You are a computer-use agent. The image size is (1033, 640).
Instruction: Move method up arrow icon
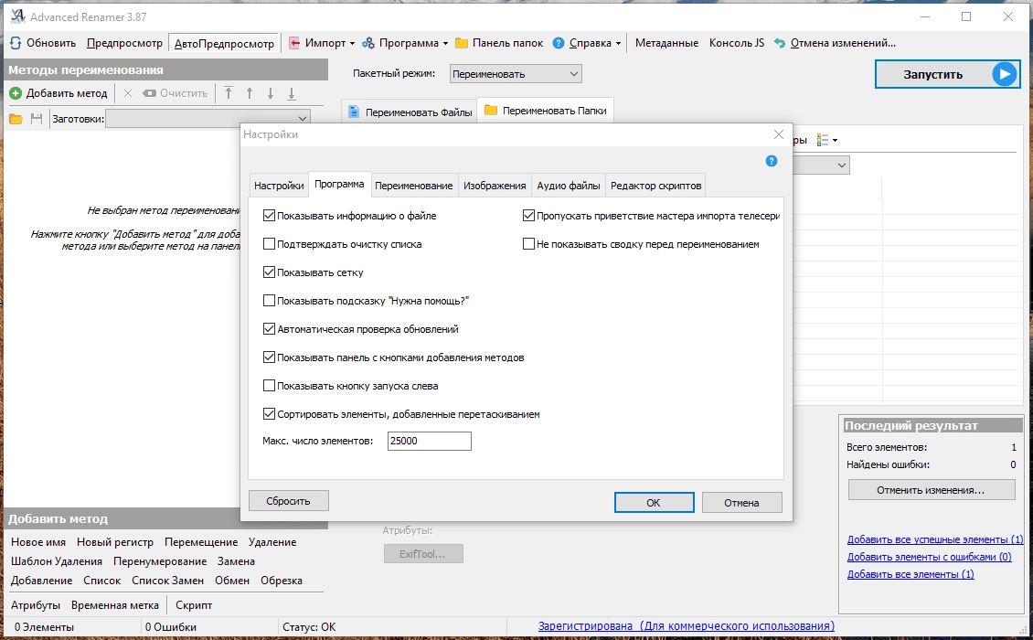(250, 93)
